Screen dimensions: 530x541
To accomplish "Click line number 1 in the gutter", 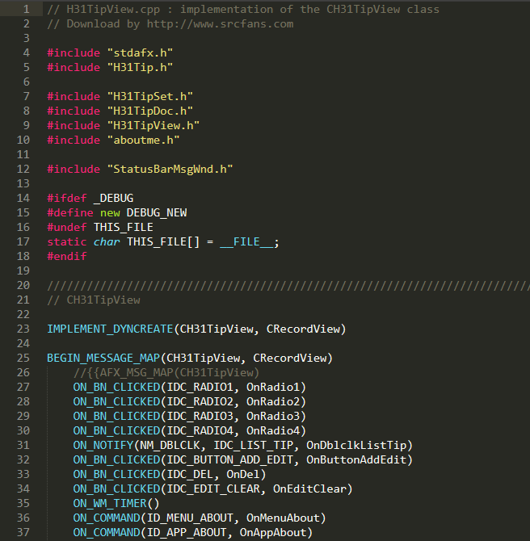I will tap(27, 9).
